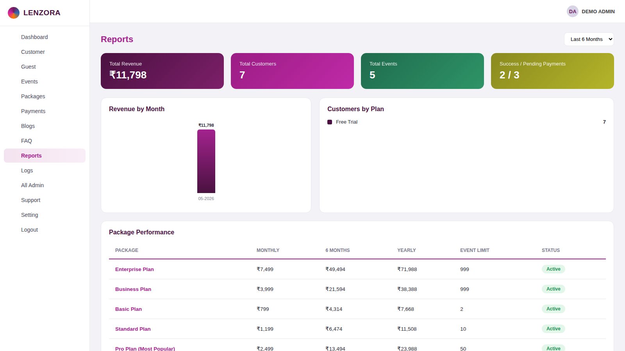Click the ₹38,388 yearly price cell
The image size is (625, 351).
[407, 289]
